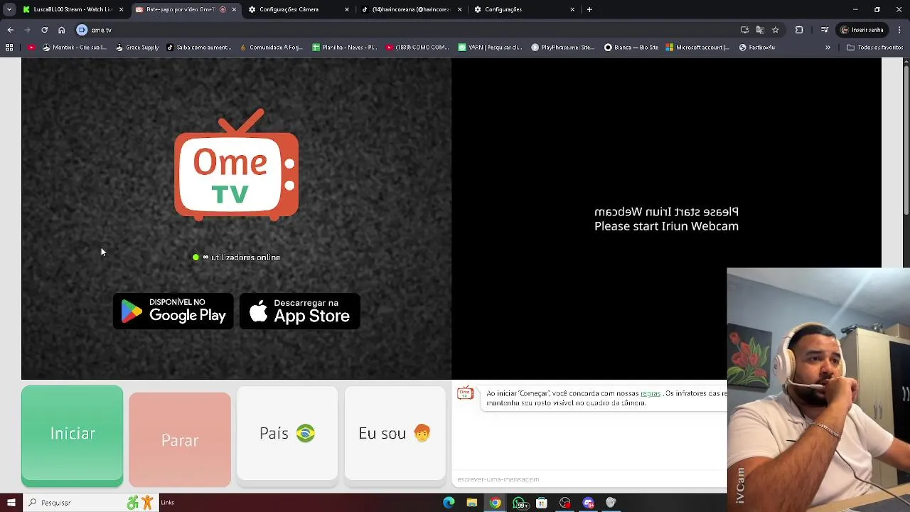Viewport: 910px width, 512px height.
Task: Open Todos os favoritos folder
Action: click(875, 48)
